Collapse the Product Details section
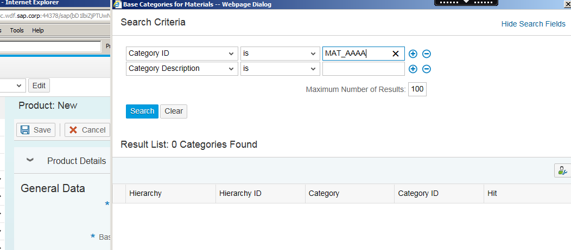 point(30,161)
